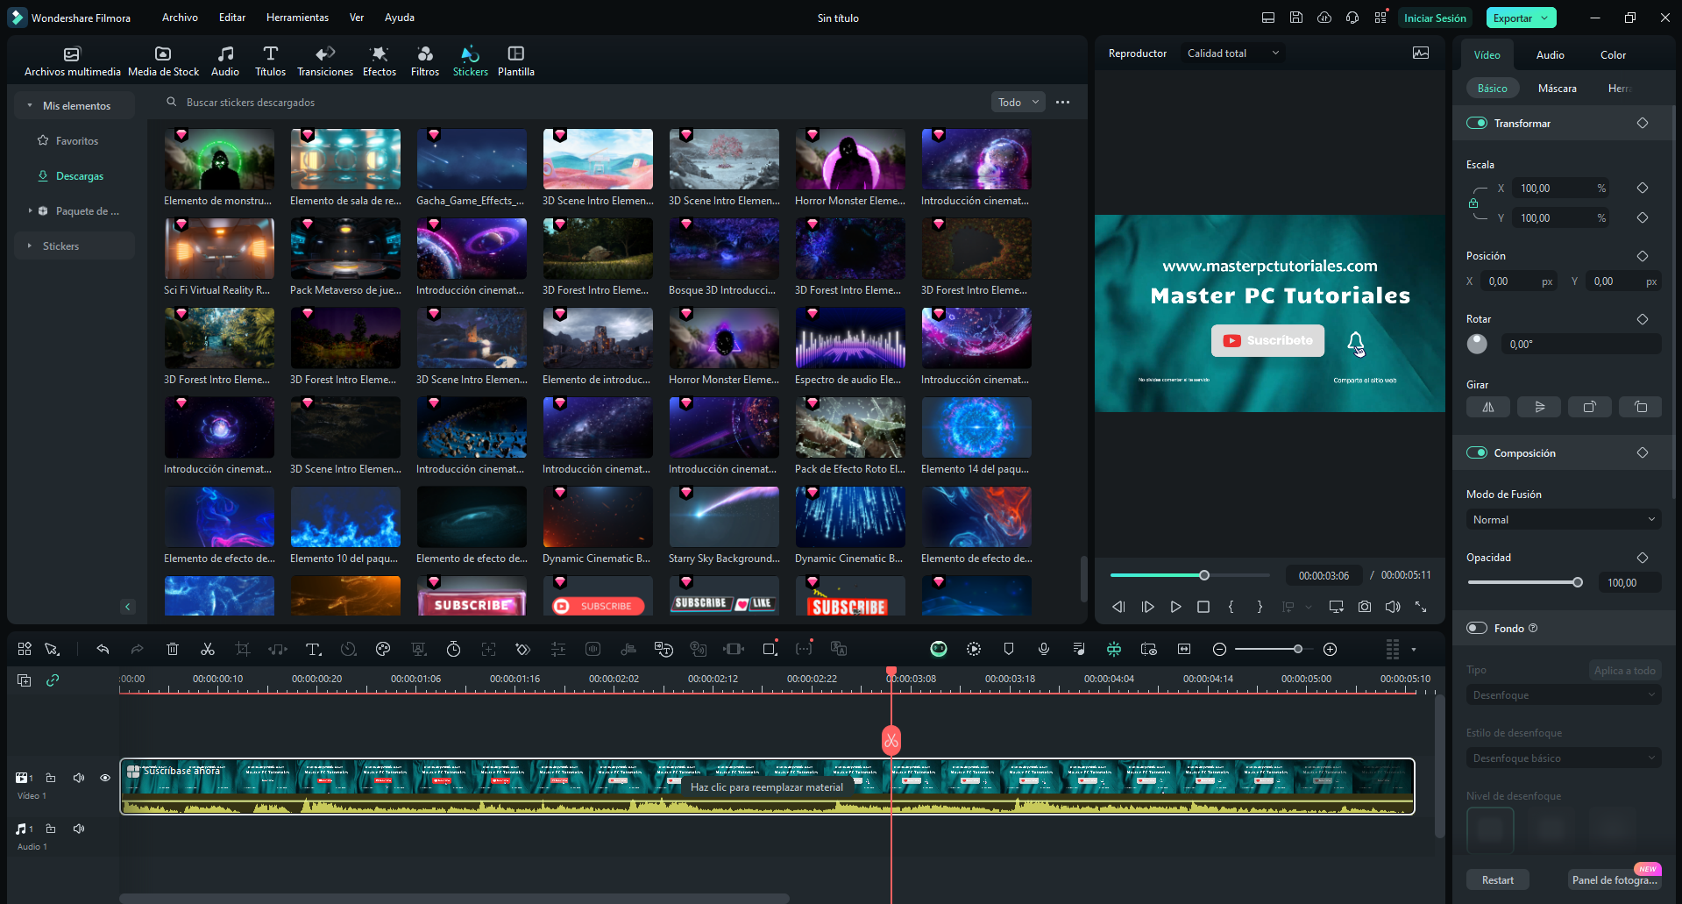Select Descargas in the sidebar
This screenshot has height=904, width=1682.
click(x=79, y=176)
